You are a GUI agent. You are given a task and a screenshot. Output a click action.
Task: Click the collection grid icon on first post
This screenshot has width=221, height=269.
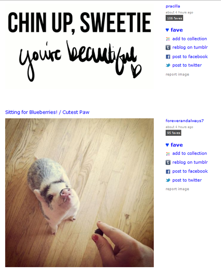click(168, 39)
